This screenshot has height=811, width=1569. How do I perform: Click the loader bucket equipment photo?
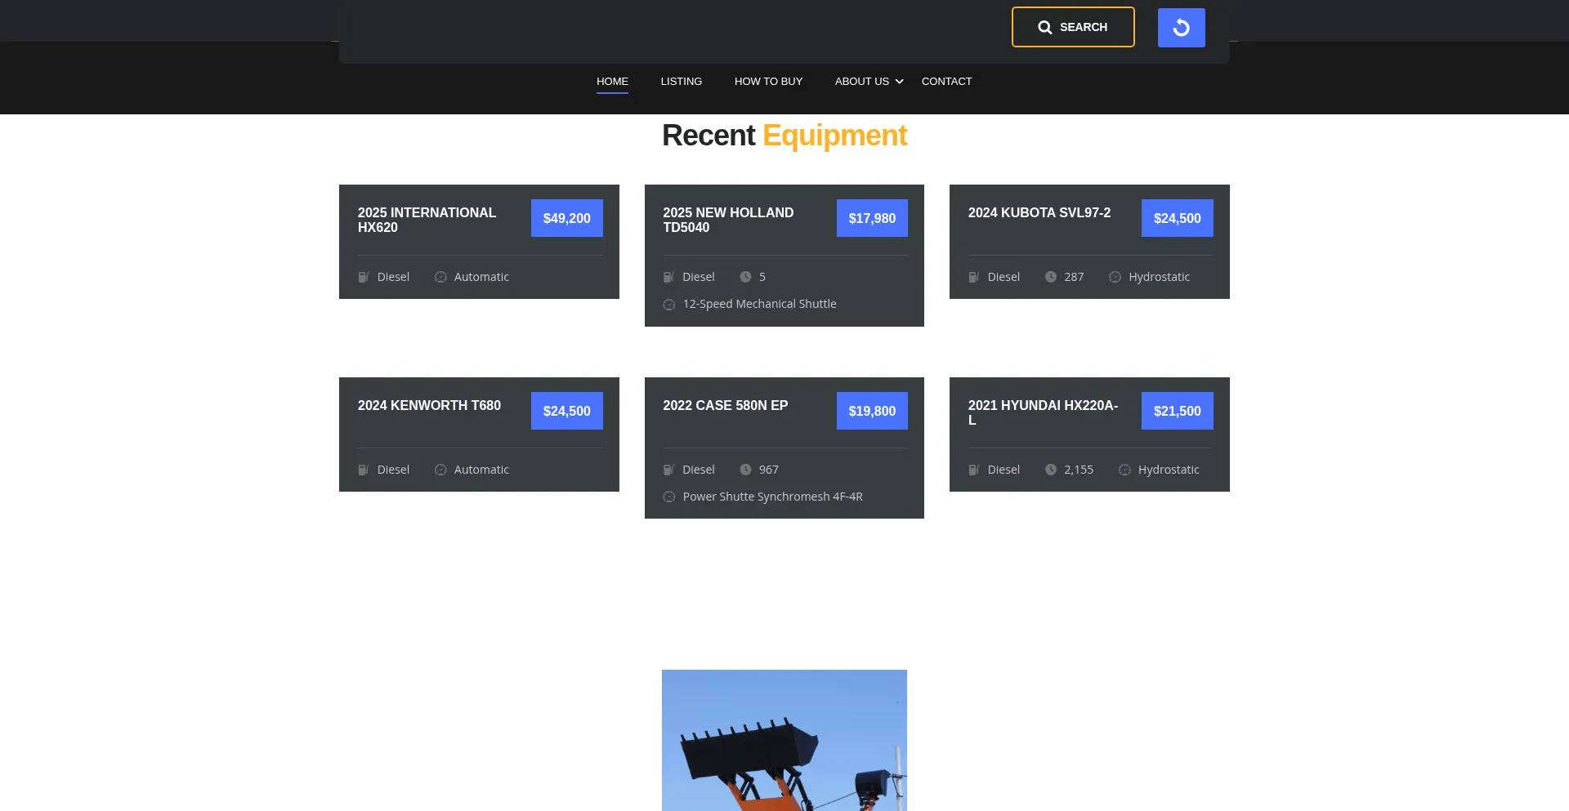pos(784,740)
